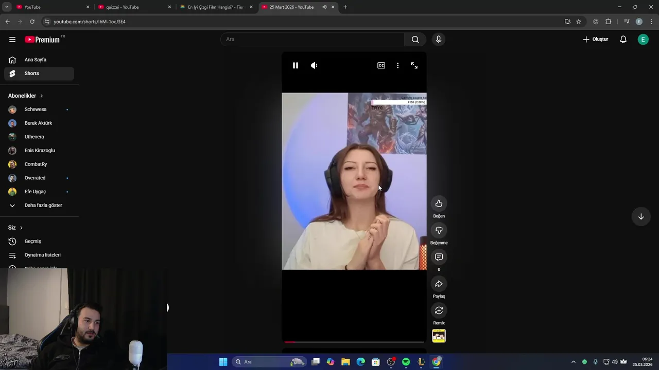Open the taskbar clock and date

pyautogui.click(x=643, y=362)
